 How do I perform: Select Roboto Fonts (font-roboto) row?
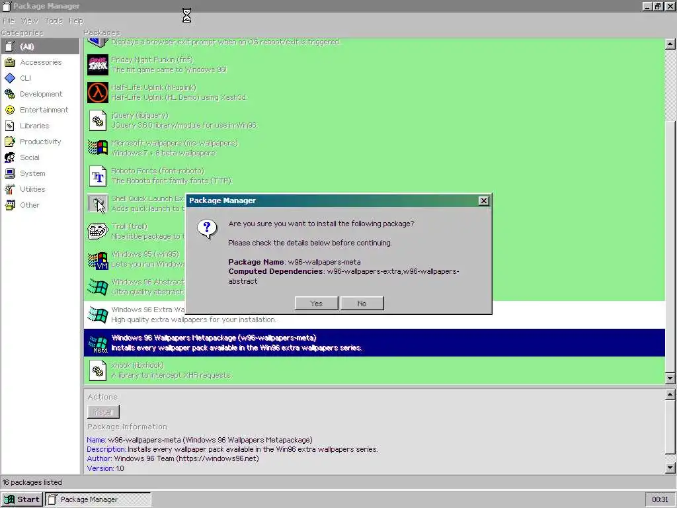tap(374, 176)
